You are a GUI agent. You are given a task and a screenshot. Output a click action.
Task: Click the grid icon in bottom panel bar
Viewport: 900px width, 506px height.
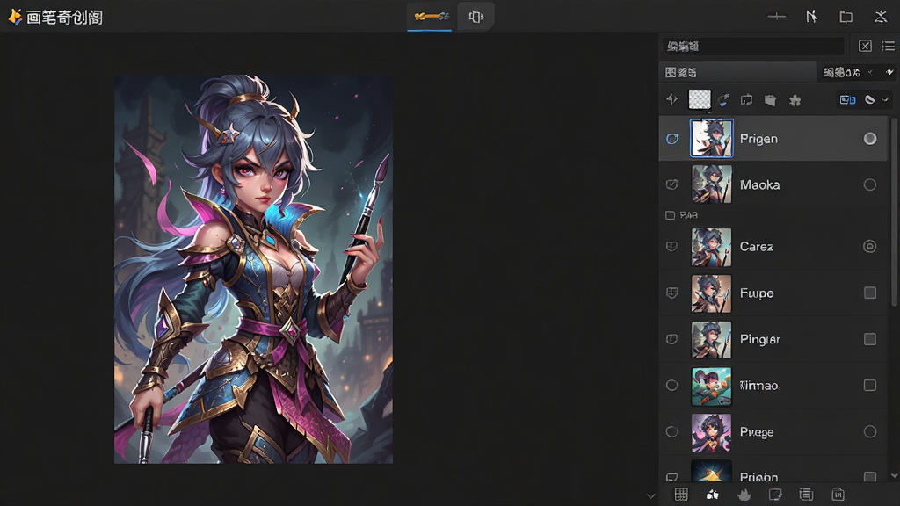[681, 495]
